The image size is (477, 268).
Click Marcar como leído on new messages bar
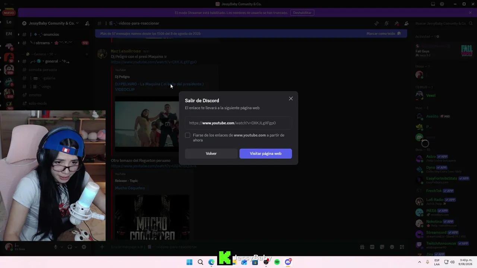[383, 33]
